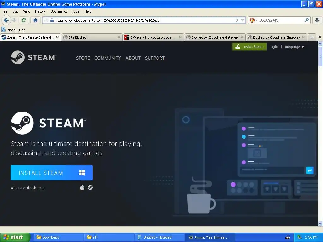The width and height of the screenshot is (323, 242).
Task: Select the SteamOS Linux download icon
Action: click(90, 187)
